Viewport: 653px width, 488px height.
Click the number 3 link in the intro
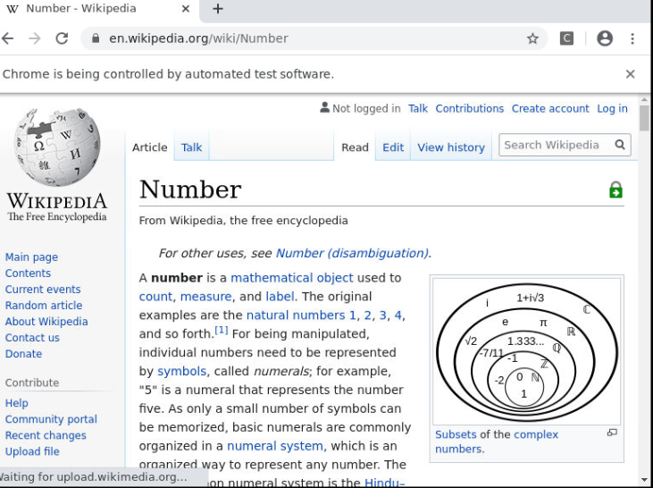click(382, 315)
